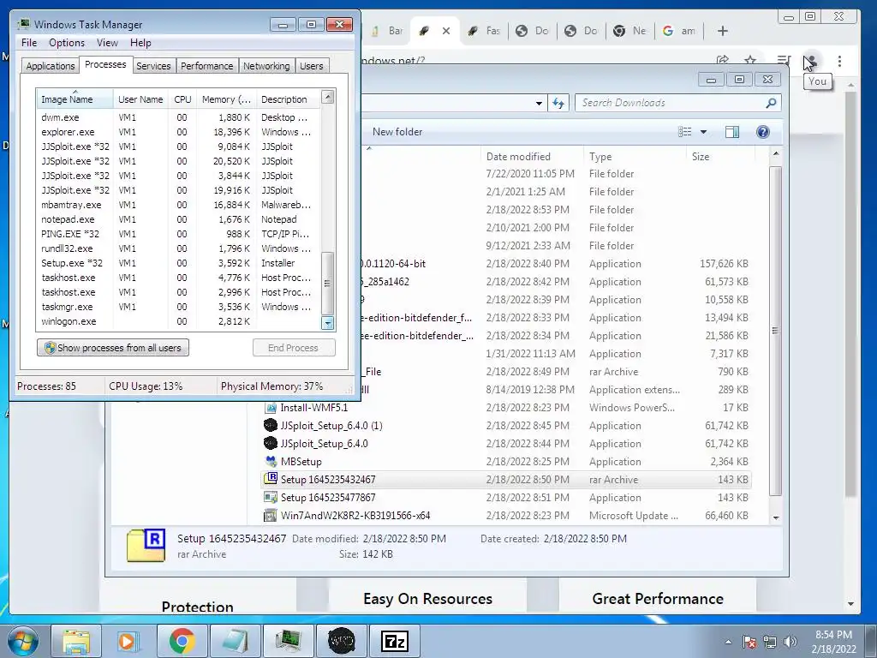This screenshot has height=658, width=877.
Task: Open a new Chrome tab
Action: [723, 31]
